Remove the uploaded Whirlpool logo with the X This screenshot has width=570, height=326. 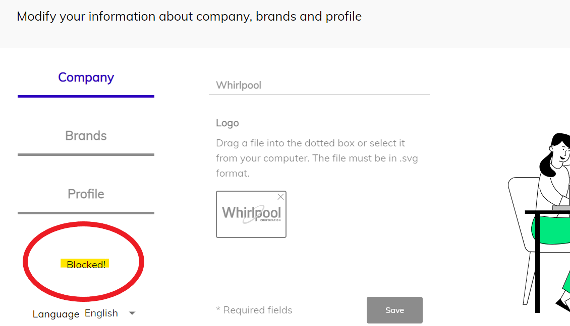coord(280,197)
